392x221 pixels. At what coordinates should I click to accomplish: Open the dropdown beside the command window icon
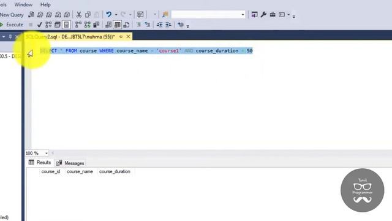coord(288,15)
